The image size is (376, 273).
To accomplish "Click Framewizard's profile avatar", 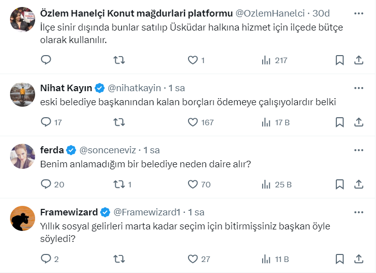I will pos(23,217).
